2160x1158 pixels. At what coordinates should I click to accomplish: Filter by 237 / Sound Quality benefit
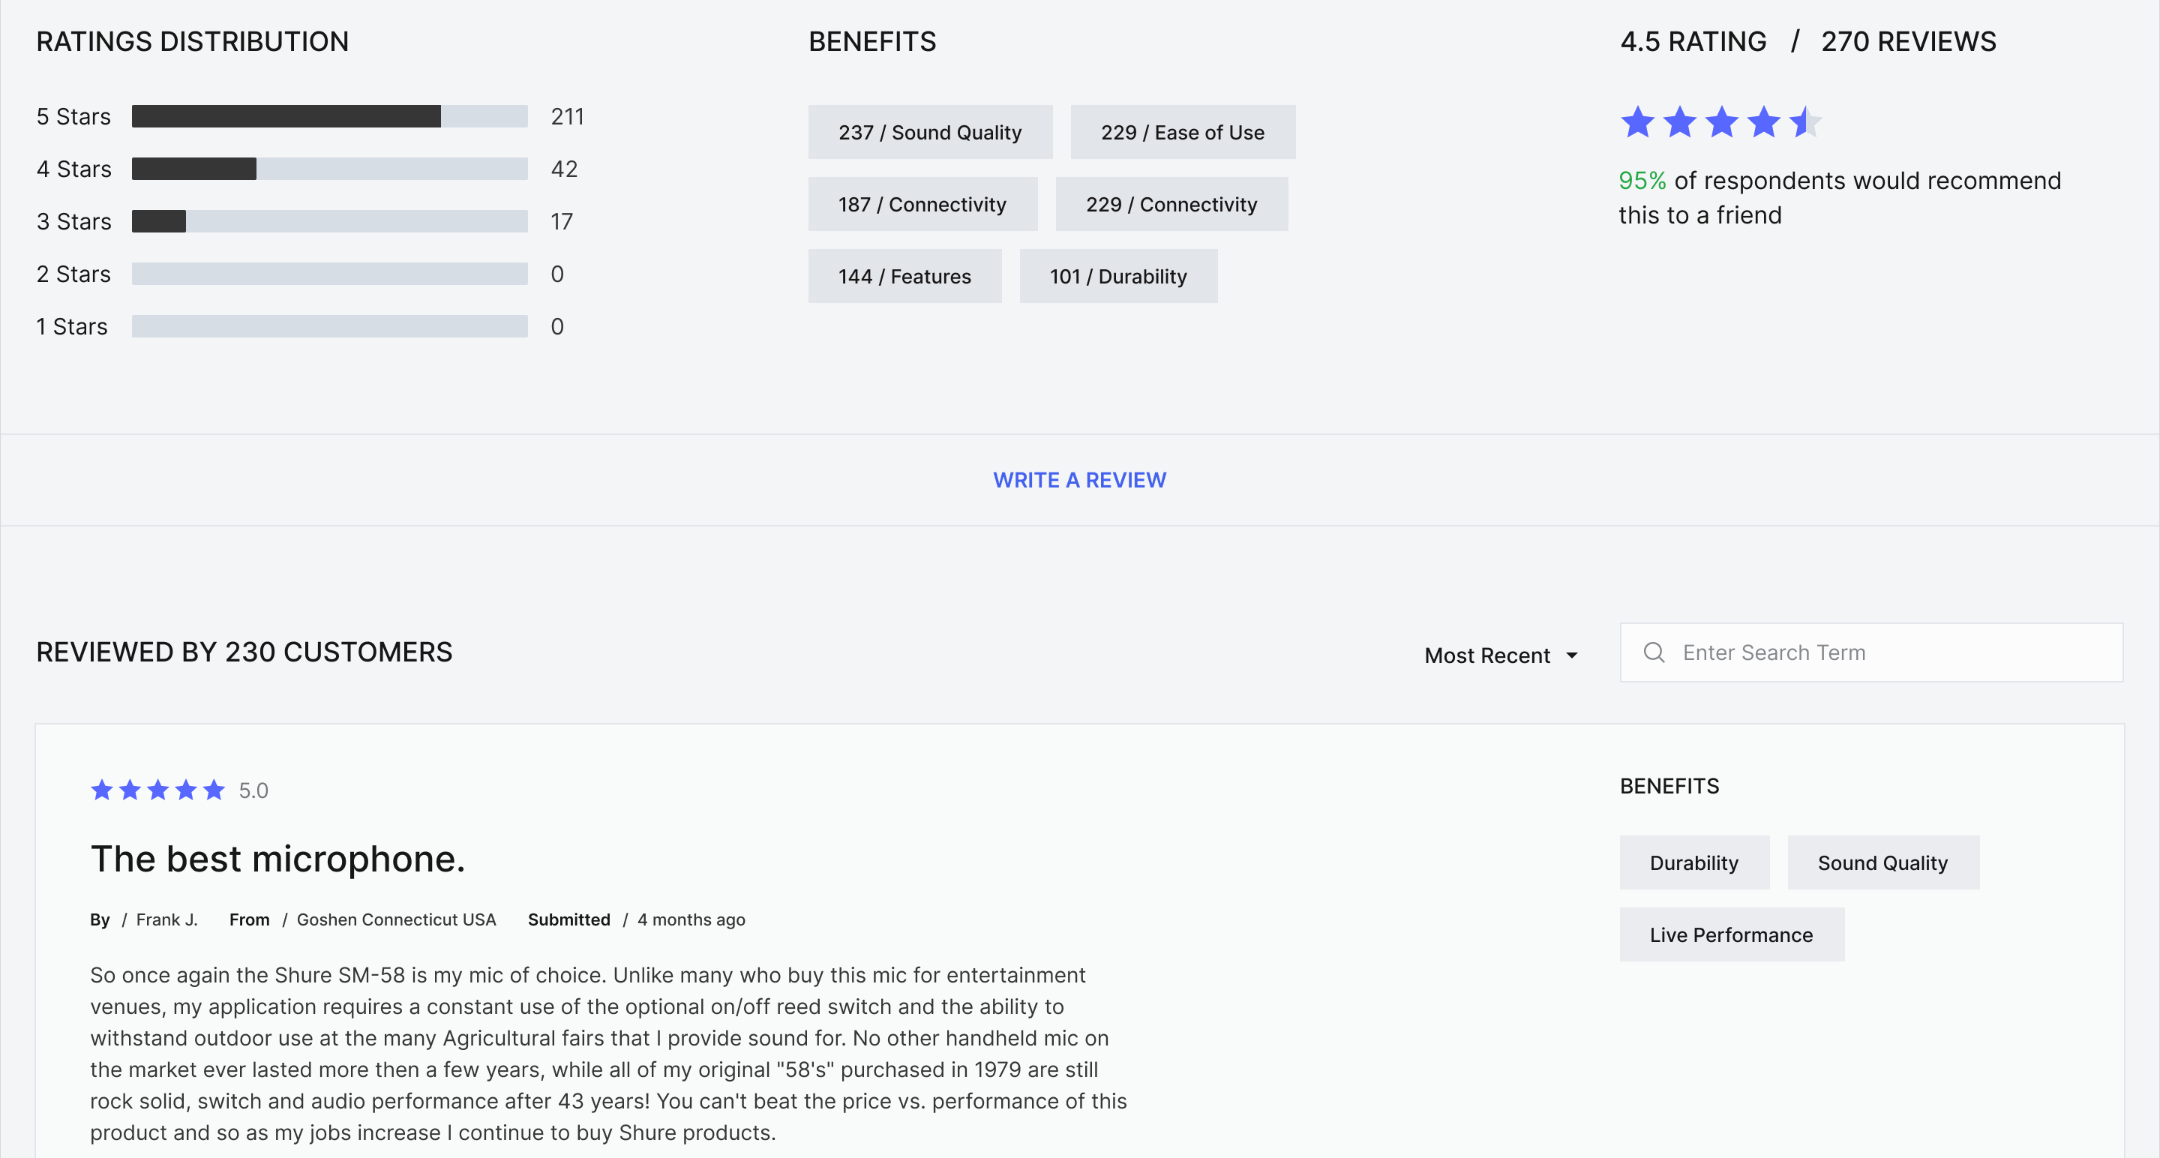(x=930, y=133)
